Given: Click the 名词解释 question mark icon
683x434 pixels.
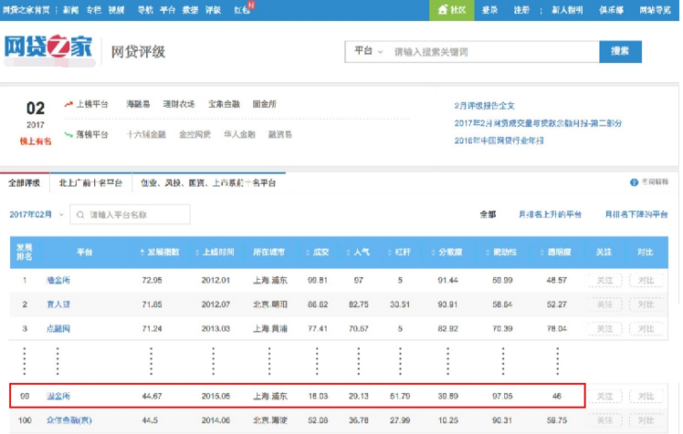Looking at the screenshot, I should [634, 182].
